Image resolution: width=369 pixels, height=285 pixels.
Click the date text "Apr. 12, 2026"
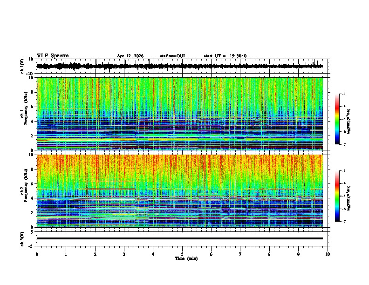click(130, 56)
